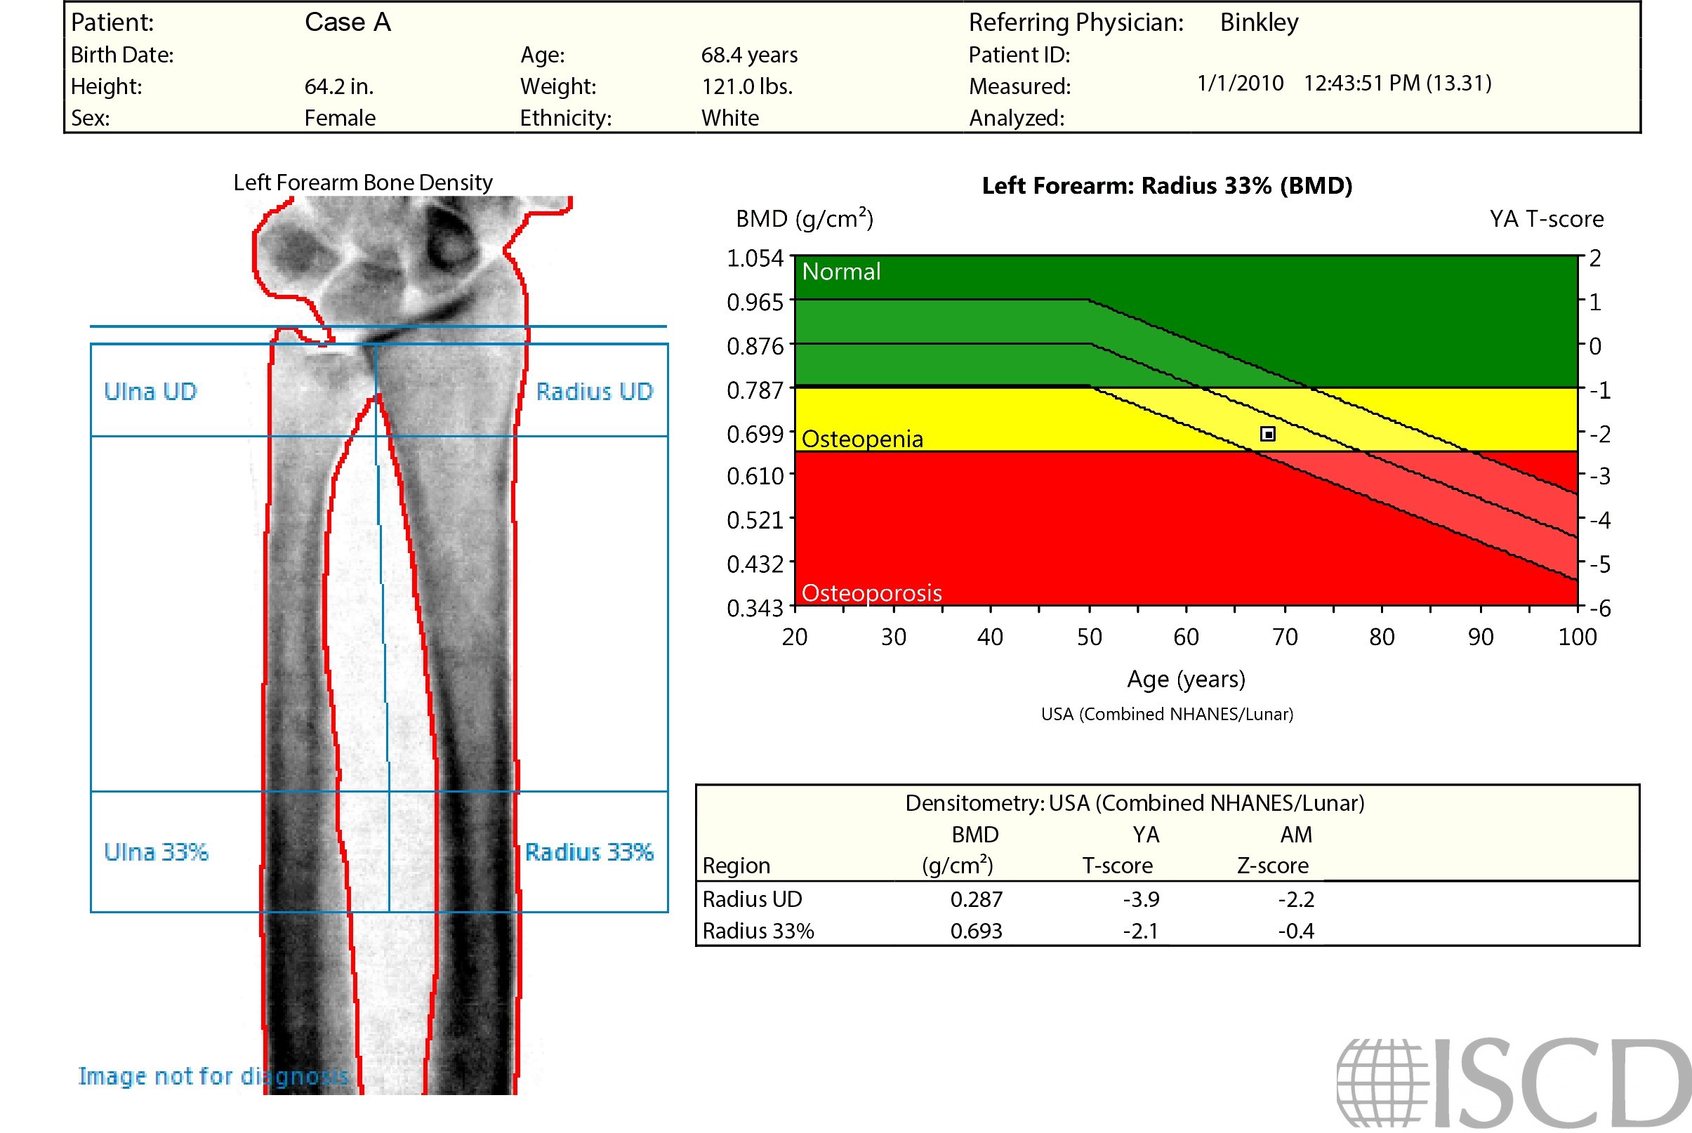
Task: Click the Ulna 33% region label
Action: coord(156,852)
